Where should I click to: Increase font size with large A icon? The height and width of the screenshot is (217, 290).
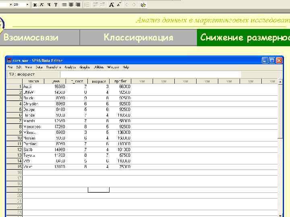point(111,5)
